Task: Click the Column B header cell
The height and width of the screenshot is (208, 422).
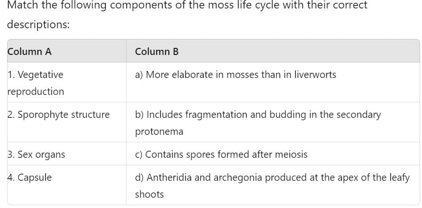Action: (273, 51)
